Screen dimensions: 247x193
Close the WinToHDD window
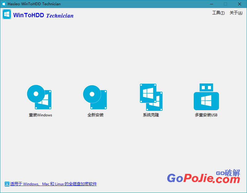(239, 4)
